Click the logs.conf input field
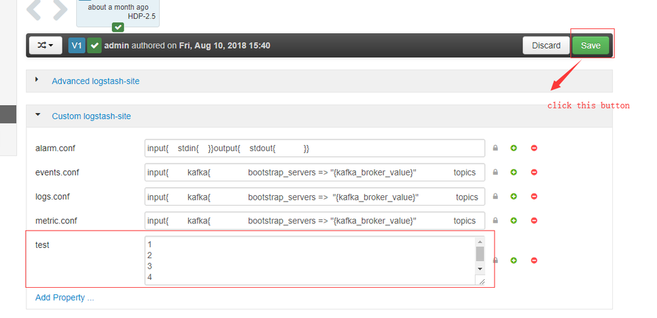657x318 pixels. coord(314,196)
